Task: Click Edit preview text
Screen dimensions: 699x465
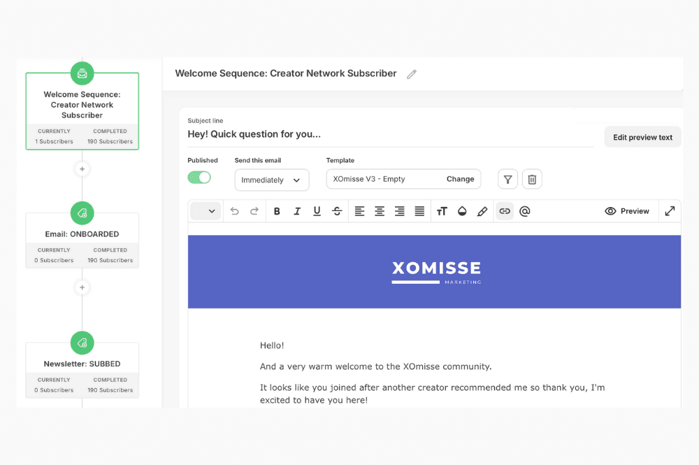Action: pos(642,136)
